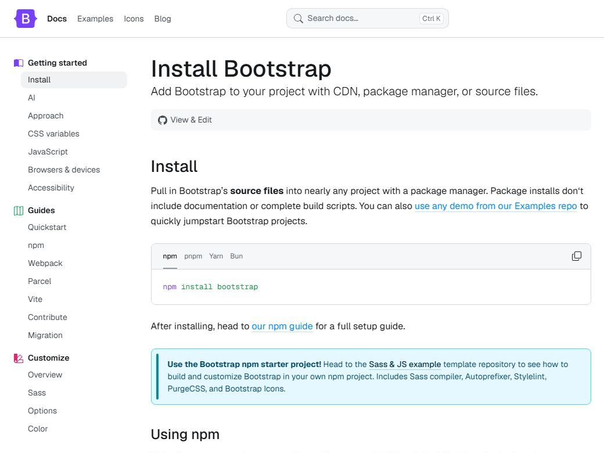The image size is (604, 453).
Task: Select Install in the sidebar
Action: pos(74,80)
